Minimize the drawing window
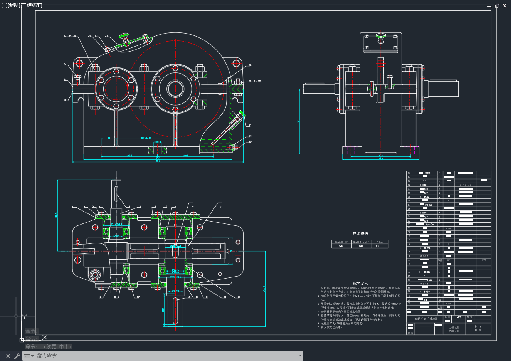Image resolution: width=511 pixels, height=361 pixels. 490,6
